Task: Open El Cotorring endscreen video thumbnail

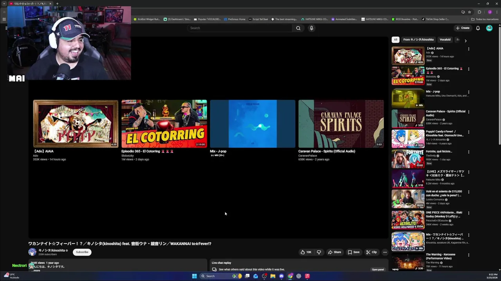Action: [164, 124]
